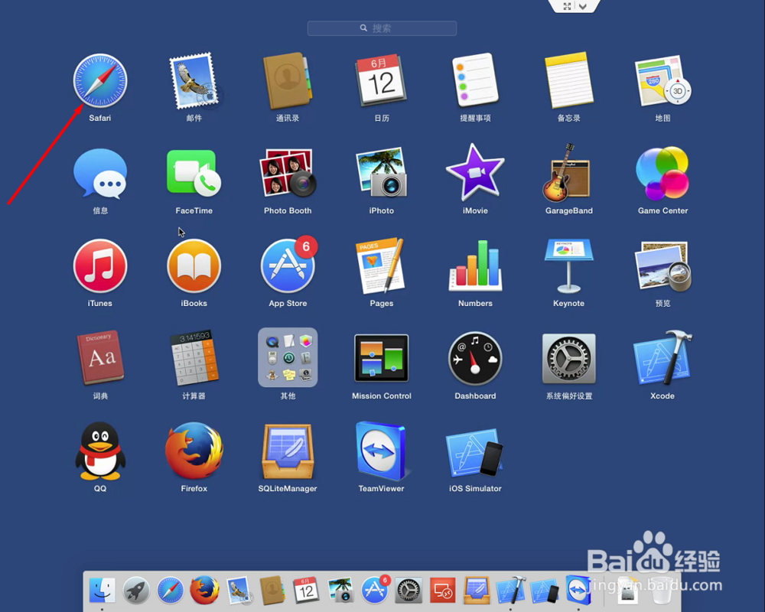The width and height of the screenshot is (765, 612).
Task: Open 日历 Calendar in Launchpad
Action: coord(382,81)
